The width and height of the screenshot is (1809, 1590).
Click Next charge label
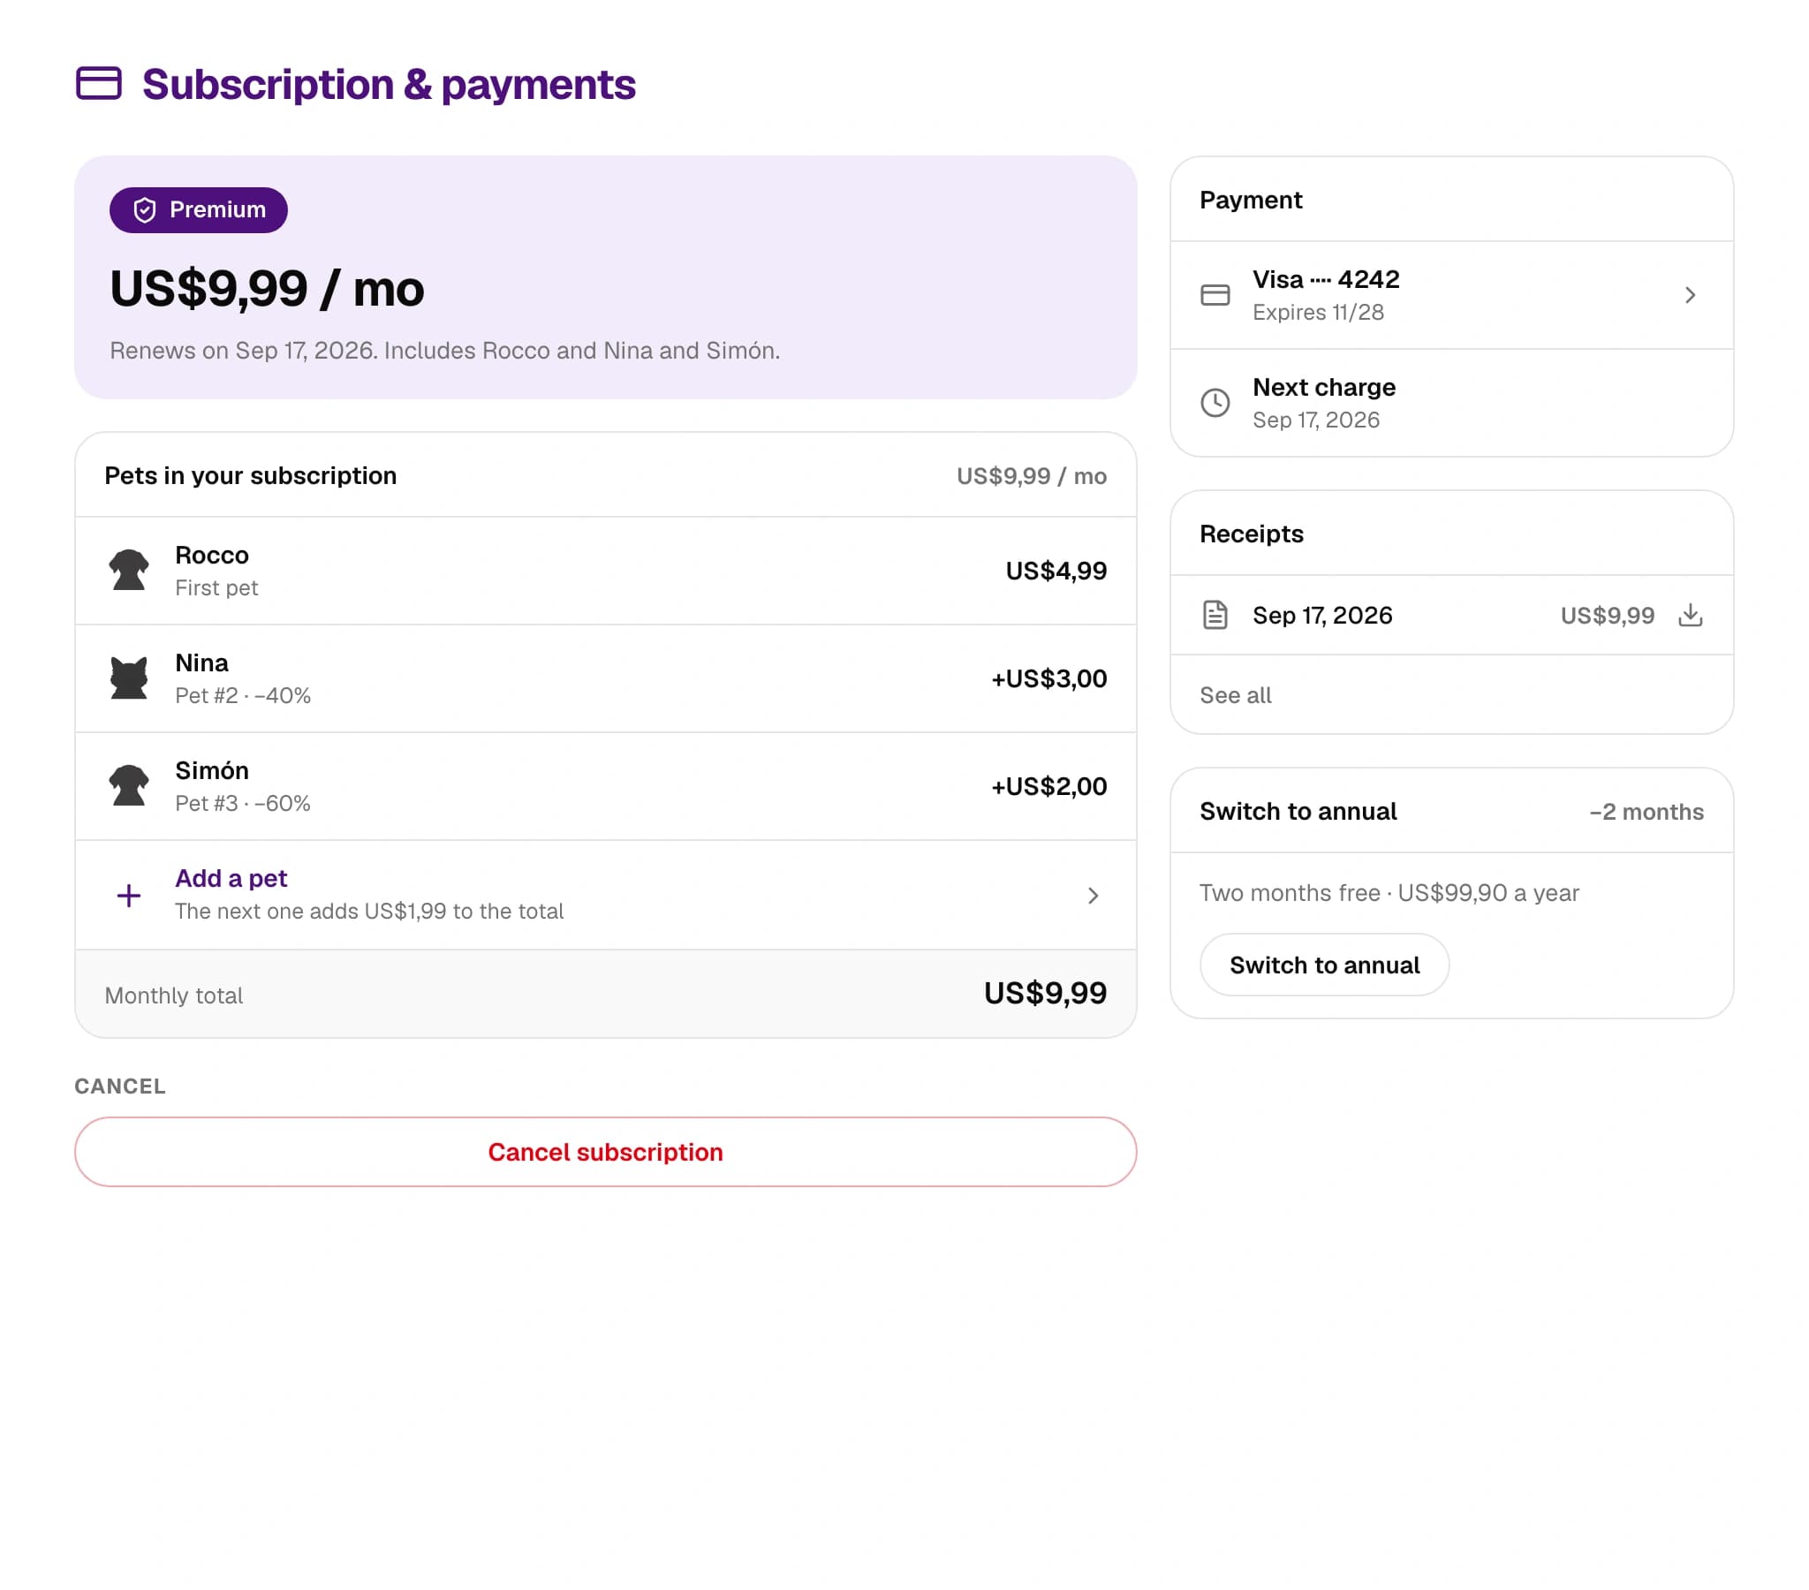coord(1324,387)
